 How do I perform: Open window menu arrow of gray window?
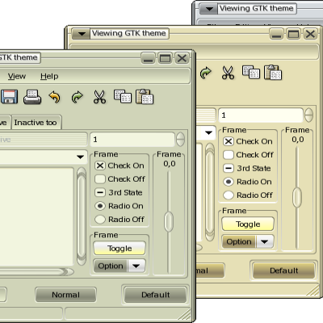209,9
